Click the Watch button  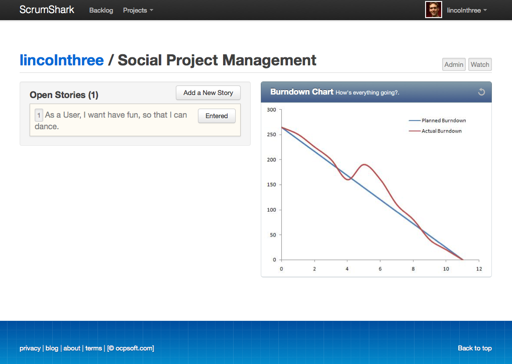[480, 64]
